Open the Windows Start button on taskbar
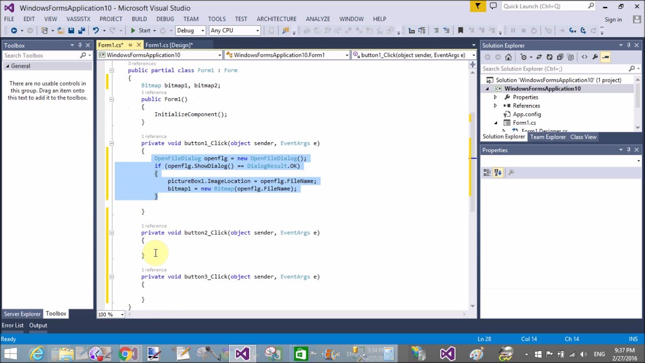This screenshot has height=363, width=645. [x=10, y=354]
